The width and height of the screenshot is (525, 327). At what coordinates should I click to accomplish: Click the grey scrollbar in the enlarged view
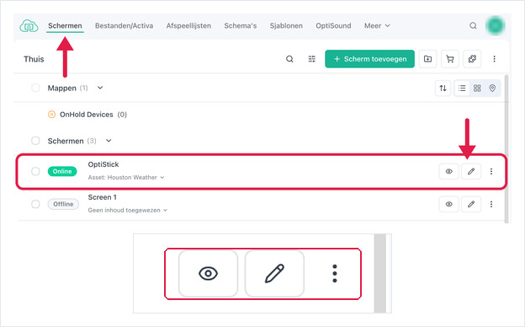click(380, 273)
